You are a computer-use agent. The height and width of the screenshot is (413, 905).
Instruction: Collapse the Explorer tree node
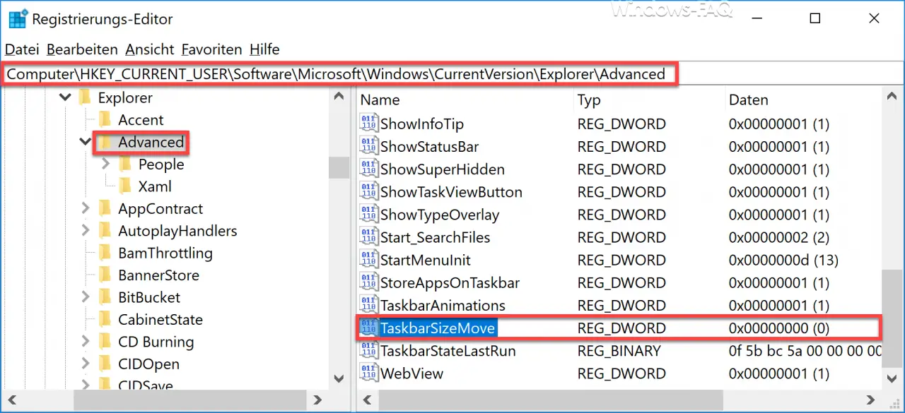click(66, 97)
